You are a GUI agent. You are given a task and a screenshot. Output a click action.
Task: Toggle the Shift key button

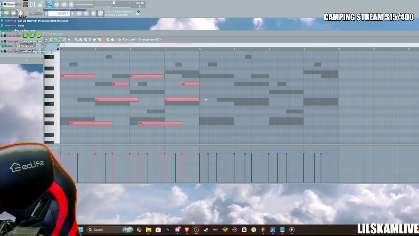coord(79,13)
